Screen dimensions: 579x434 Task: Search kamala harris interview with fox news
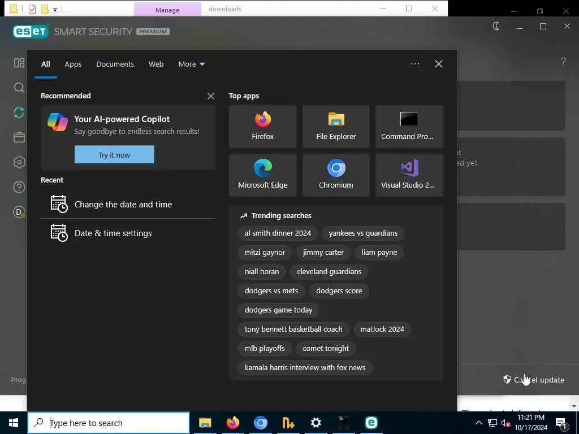[x=305, y=367]
